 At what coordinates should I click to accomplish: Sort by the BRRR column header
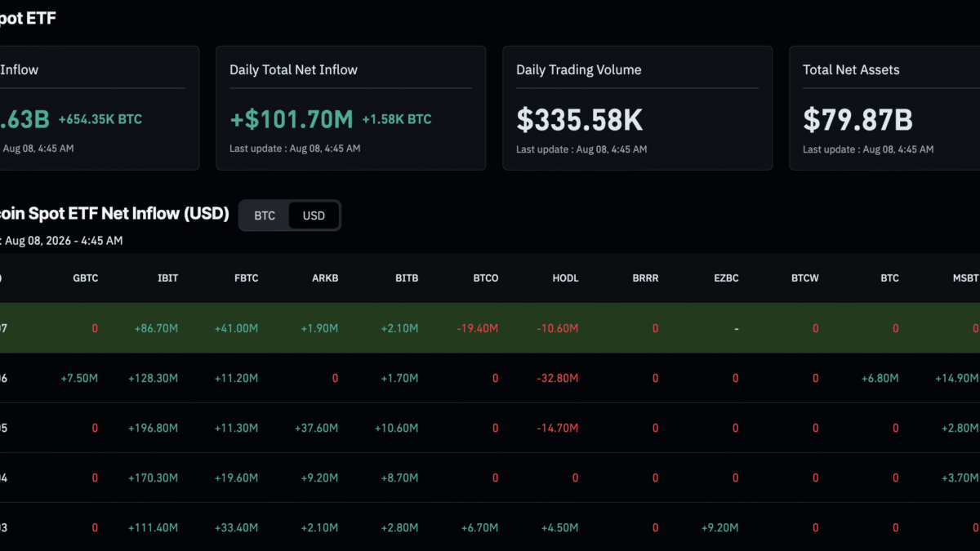click(645, 278)
